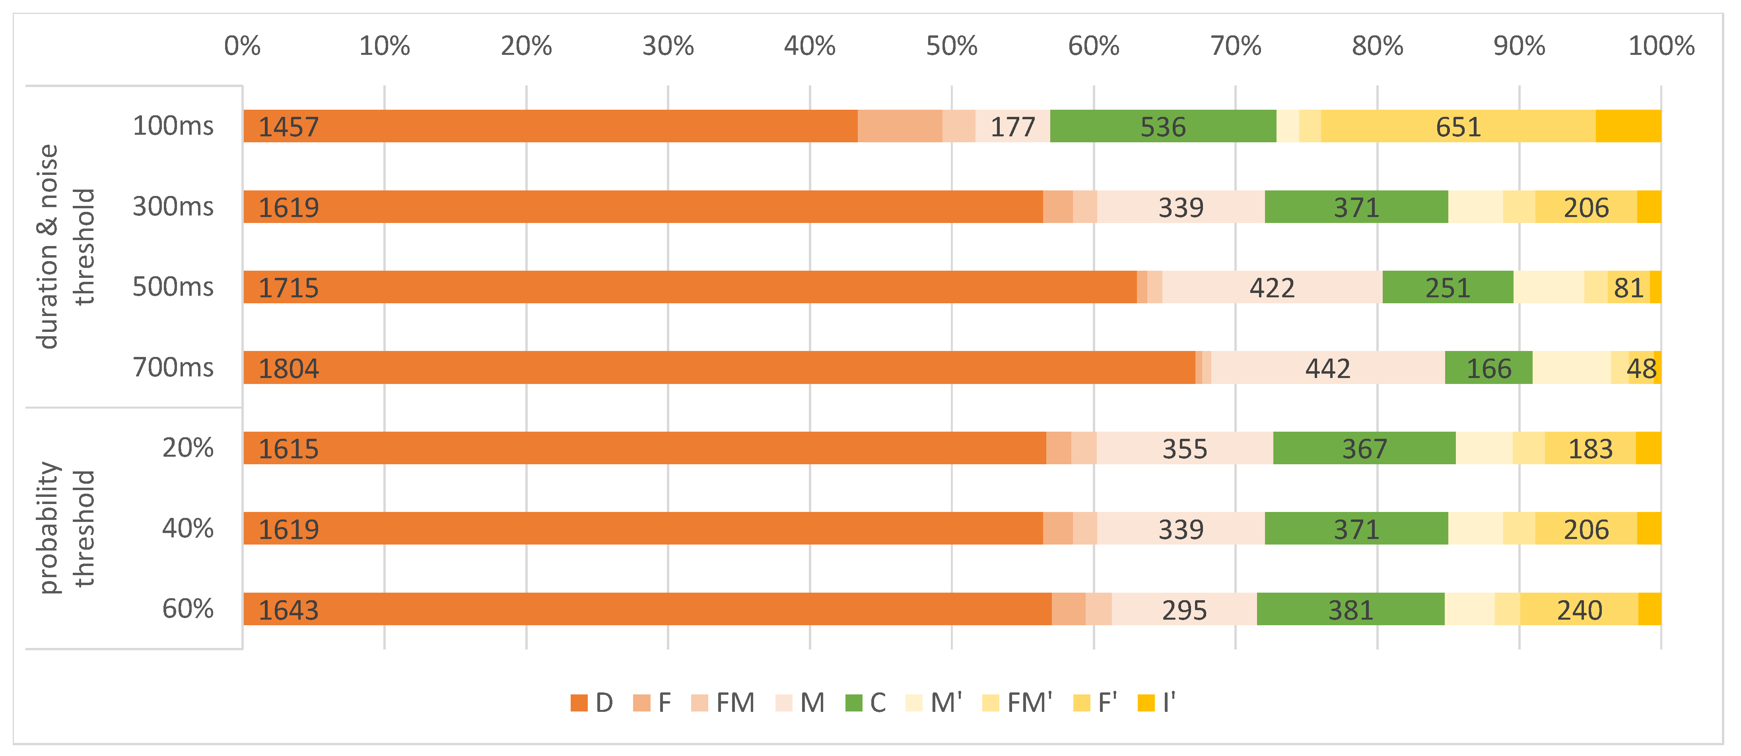
Task: Click the 422 segment in 500ms bar
Action: click(x=1272, y=288)
